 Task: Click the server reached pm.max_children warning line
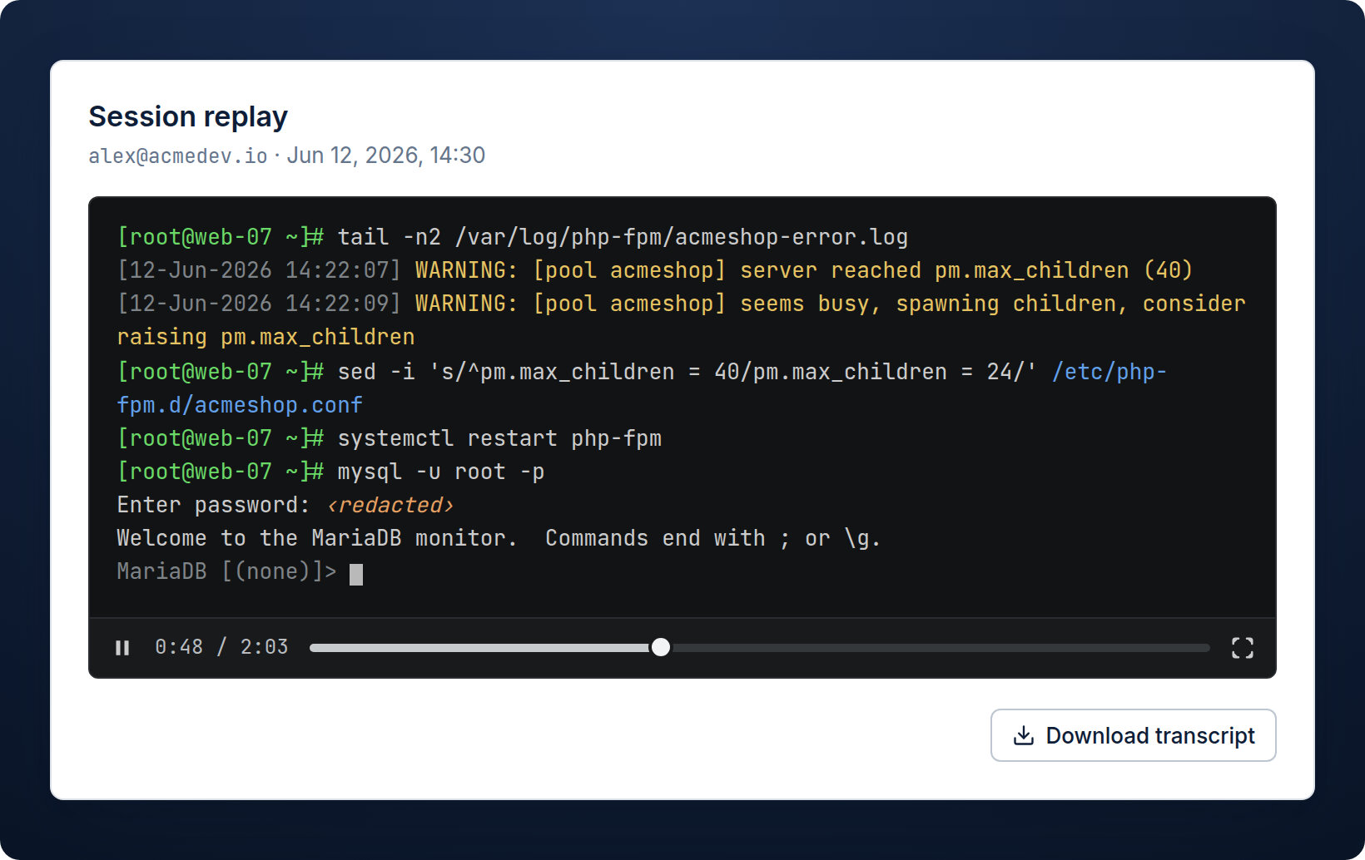pos(655,270)
